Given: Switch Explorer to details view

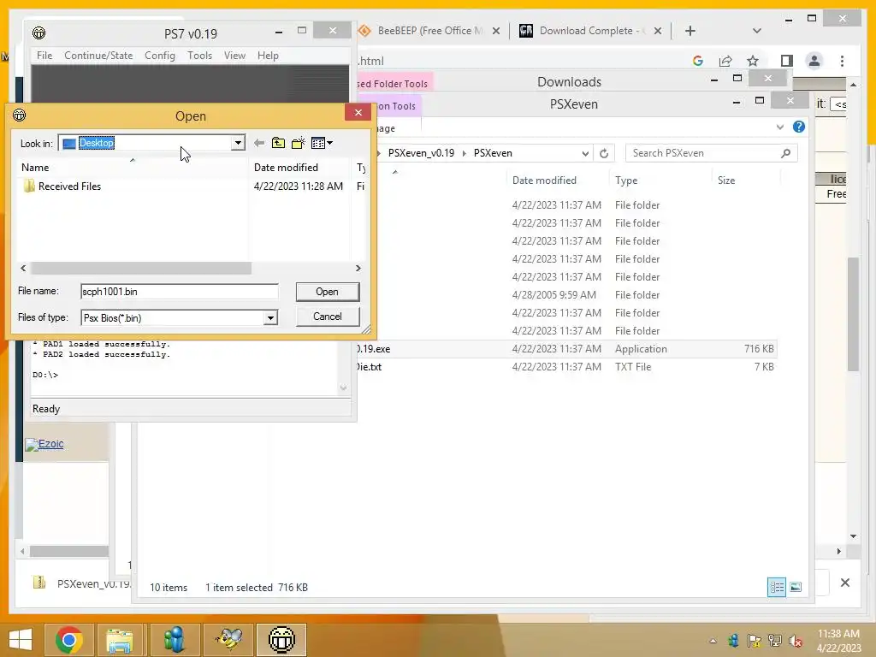Looking at the screenshot, I should tap(777, 587).
